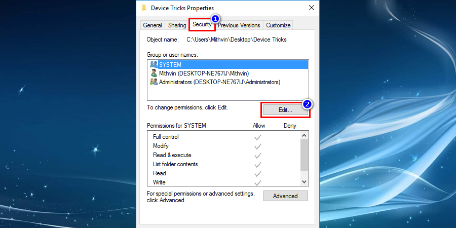The width and height of the screenshot is (456, 228).
Task: Open the General tab
Action: (x=153, y=25)
